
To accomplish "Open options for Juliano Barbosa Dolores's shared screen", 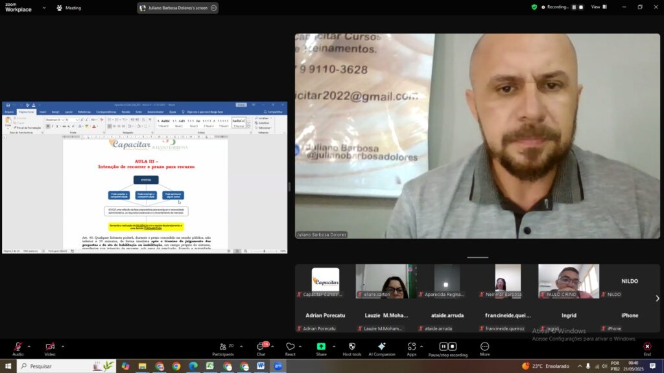I will [214, 8].
